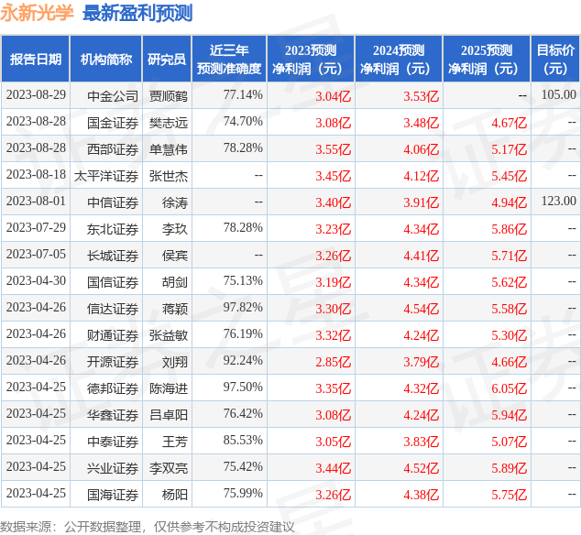Viewport: 581px width, 535px height.
Task: Click the 76.19% accuracy value
Action: click(x=243, y=333)
